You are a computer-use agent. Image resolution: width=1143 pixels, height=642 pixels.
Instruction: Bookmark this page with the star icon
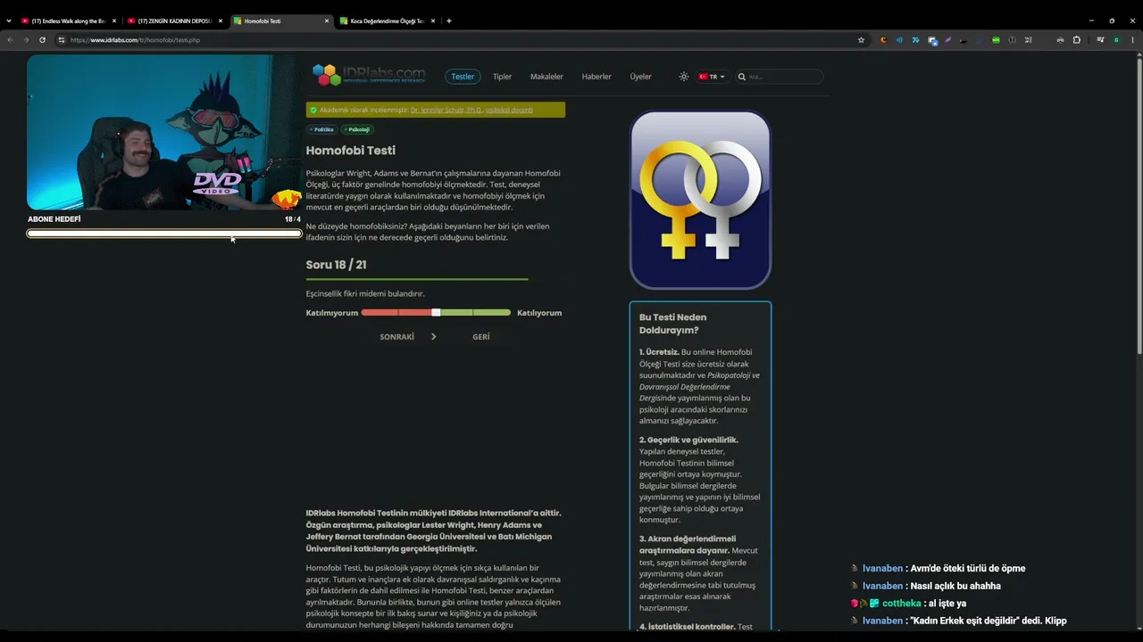[861, 40]
